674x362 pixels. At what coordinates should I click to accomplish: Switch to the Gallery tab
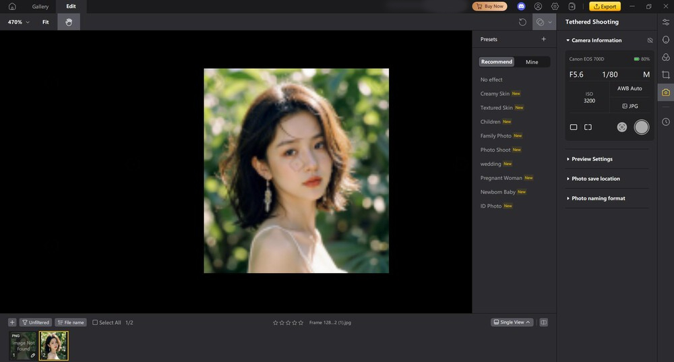point(40,7)
